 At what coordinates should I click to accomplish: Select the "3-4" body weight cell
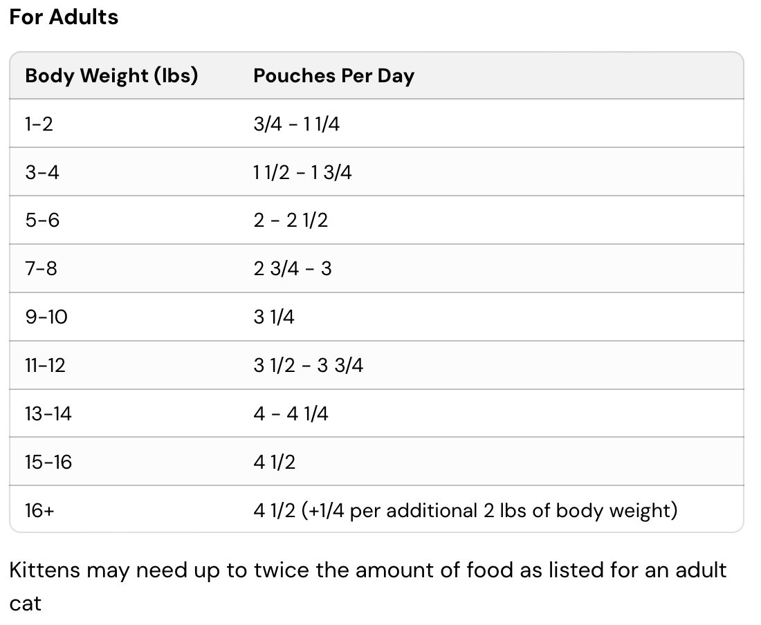(42, 172)
